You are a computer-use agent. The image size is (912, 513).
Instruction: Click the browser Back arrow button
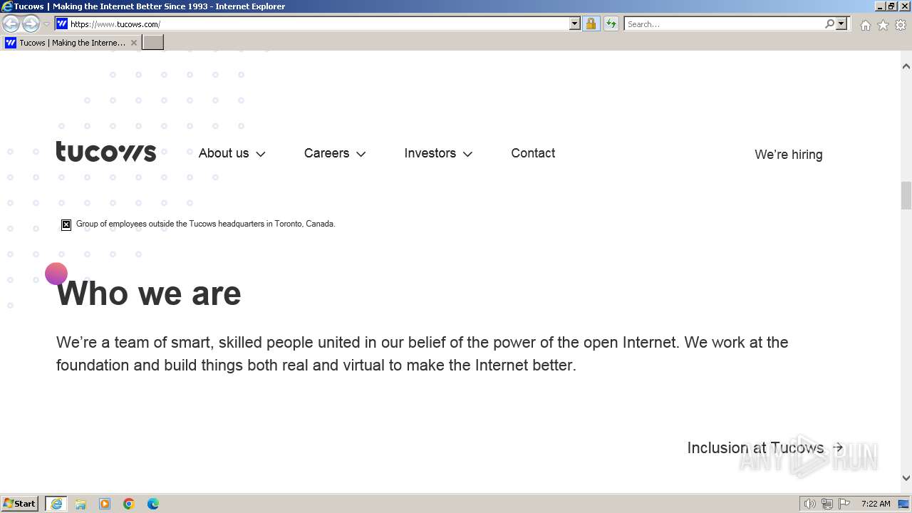tap(11, 24)
